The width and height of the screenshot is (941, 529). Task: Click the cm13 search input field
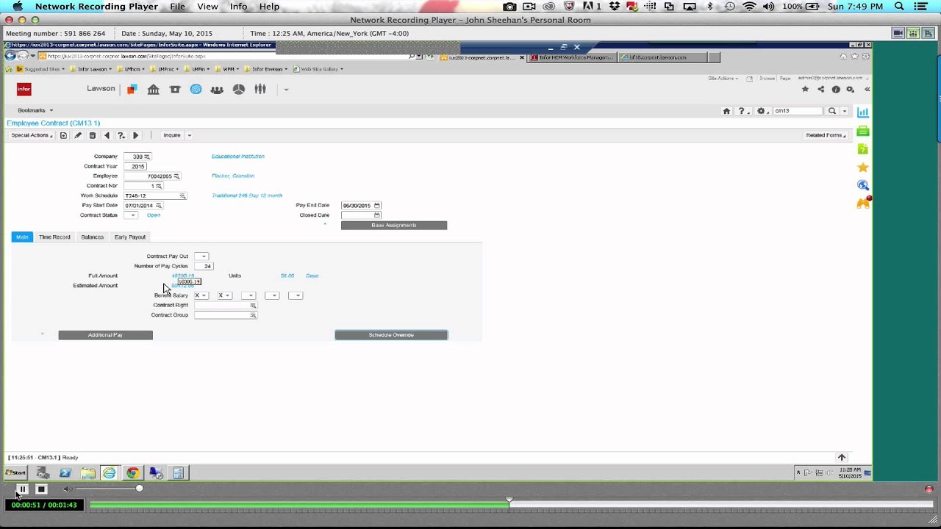(x=798, y=111)
